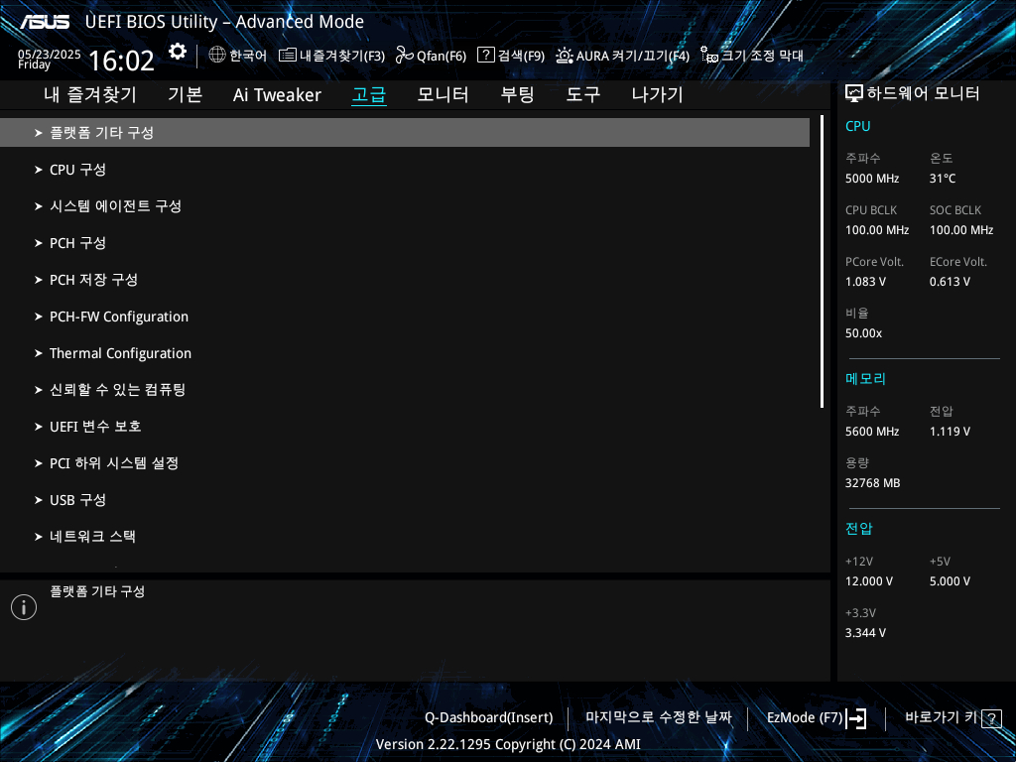The width and height of the screenshot is (1016, 762).
Task: Open 검색(F9) label
Action: [x=521, y=56]
